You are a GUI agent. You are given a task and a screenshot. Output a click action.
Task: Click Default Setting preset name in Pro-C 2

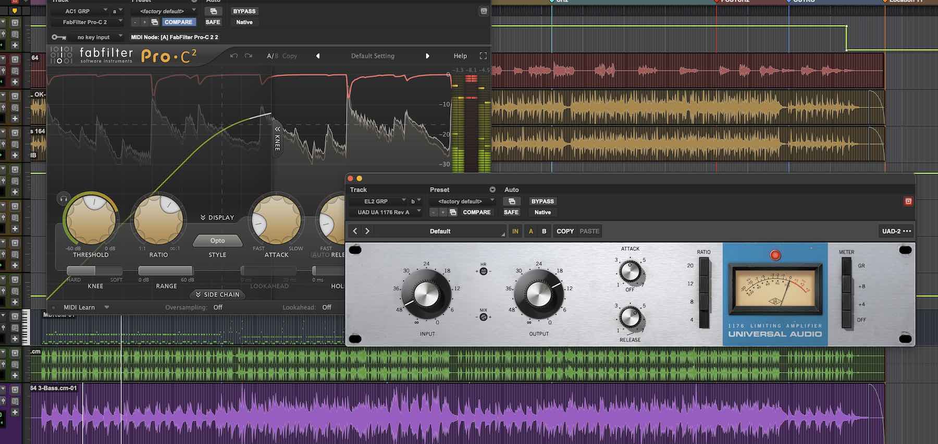[x=373, y=56]
